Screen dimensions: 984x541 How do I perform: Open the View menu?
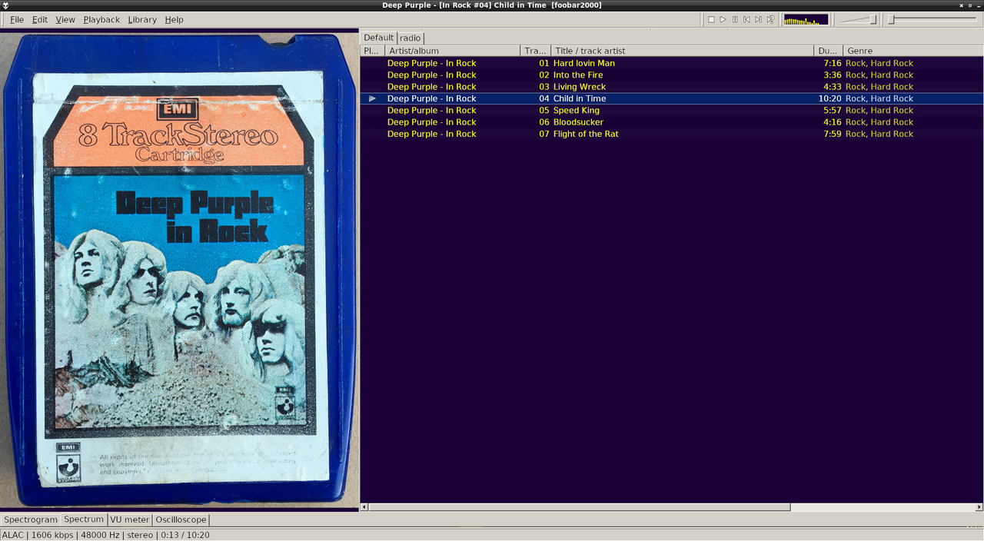click(65, 19)
